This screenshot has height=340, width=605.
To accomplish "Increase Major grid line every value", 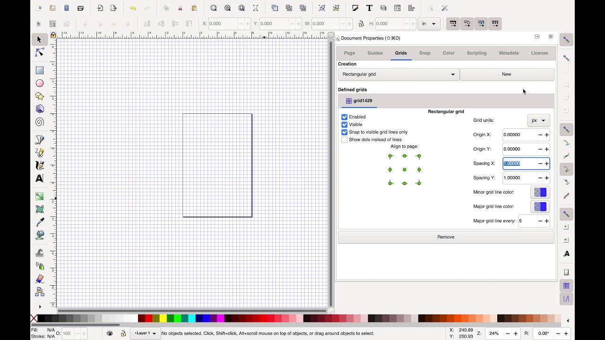I will point(547,221).
